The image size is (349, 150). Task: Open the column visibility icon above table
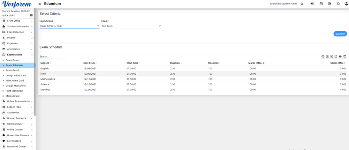click(x=344, y=57)
